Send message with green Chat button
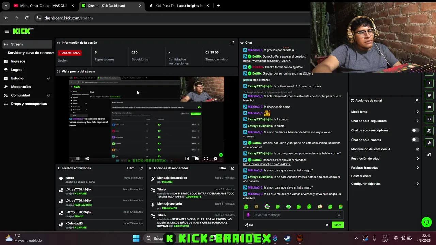Screen dimensions: 436x245 (x=338, y=225)
